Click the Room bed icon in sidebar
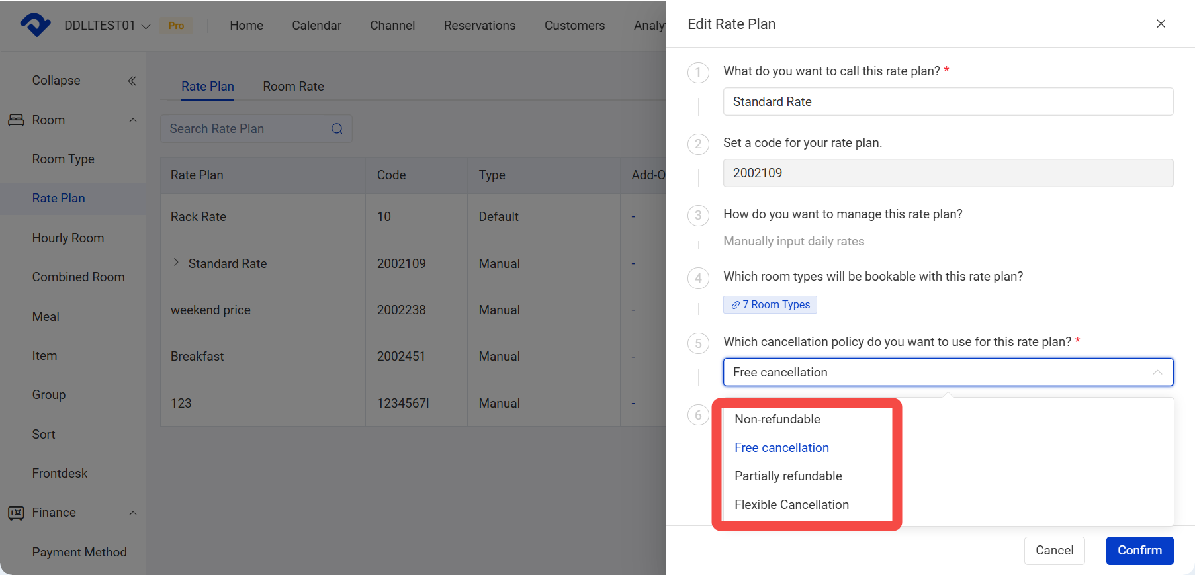The width and height of the screenshot is (1195, 575). 16,120
